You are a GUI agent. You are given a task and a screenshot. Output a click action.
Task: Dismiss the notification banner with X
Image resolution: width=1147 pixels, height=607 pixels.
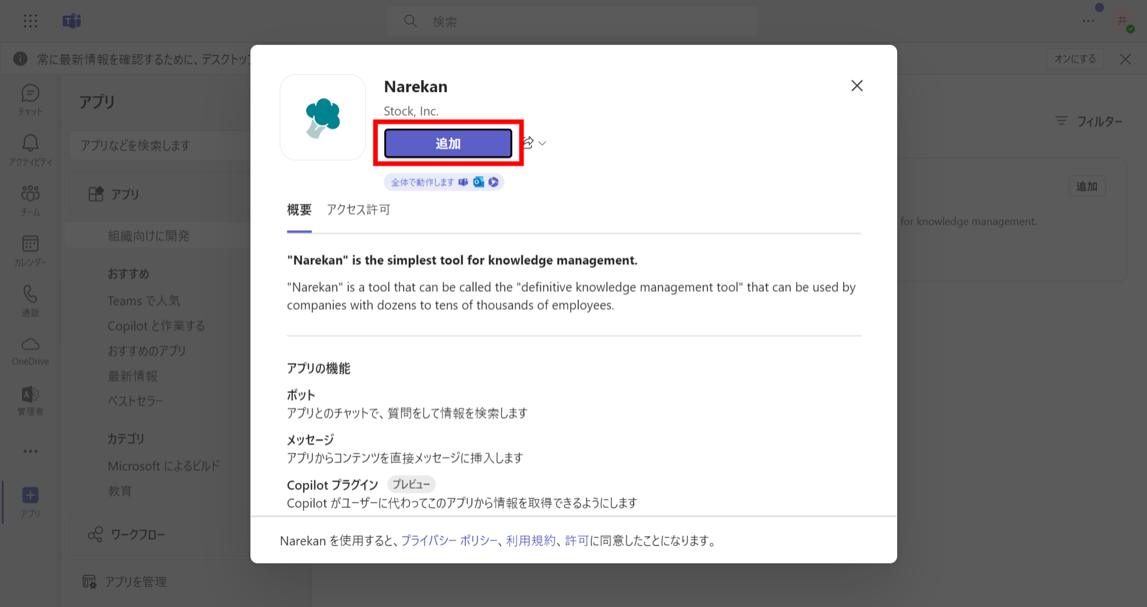1125,59
